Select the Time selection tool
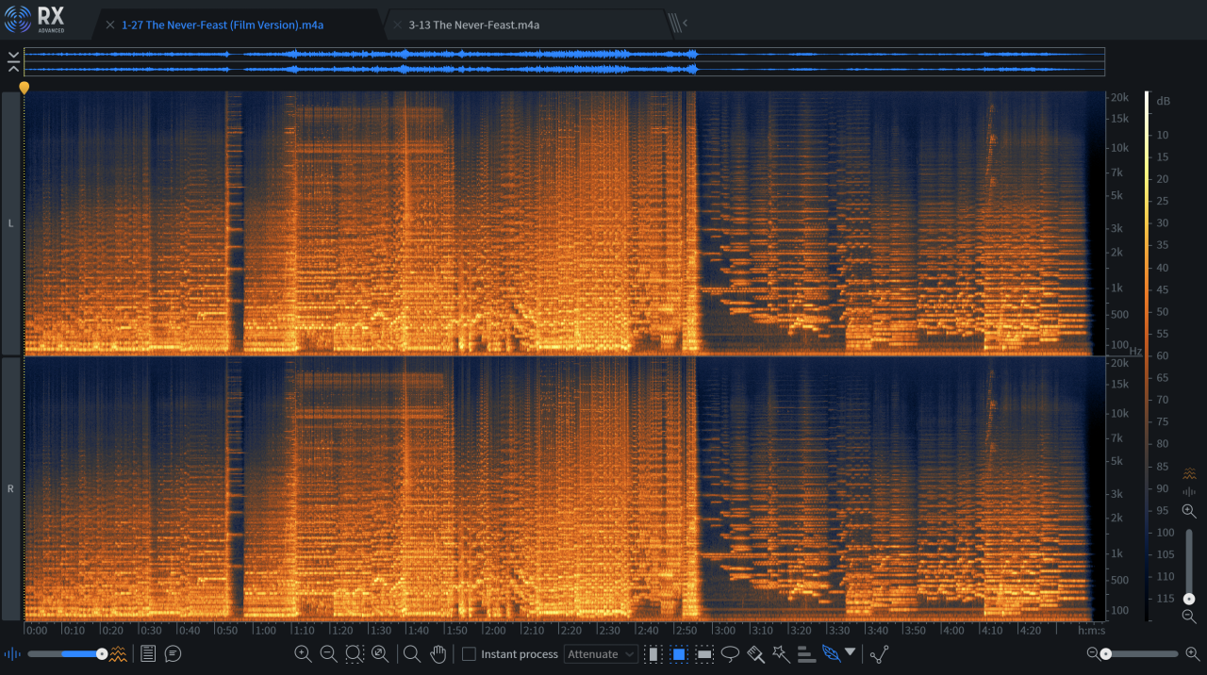1207x675 pixels. pyautogui.click(x=653, y=653)
